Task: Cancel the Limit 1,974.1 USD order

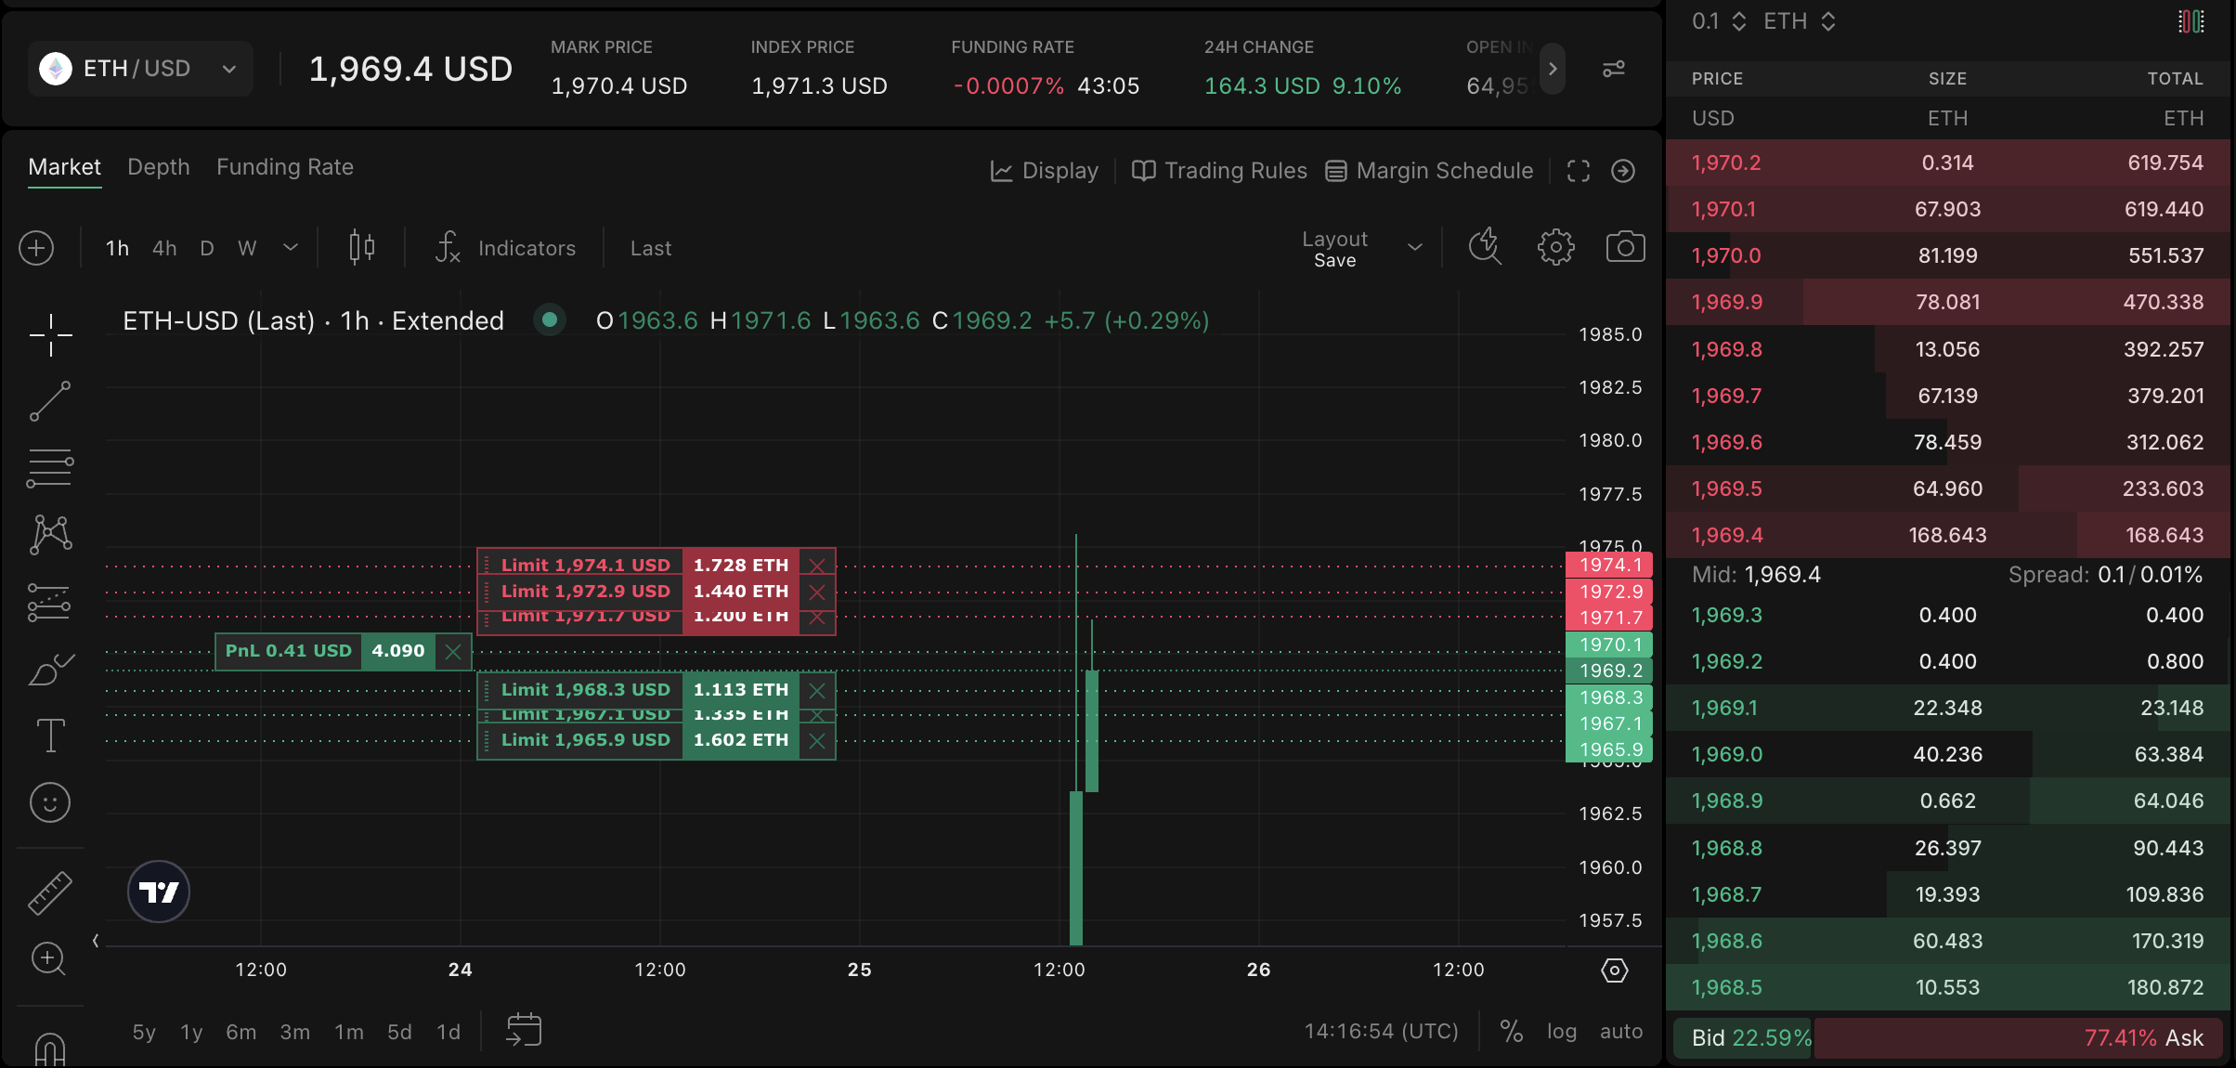Action: pyautogui.click(x=817, y=565)
